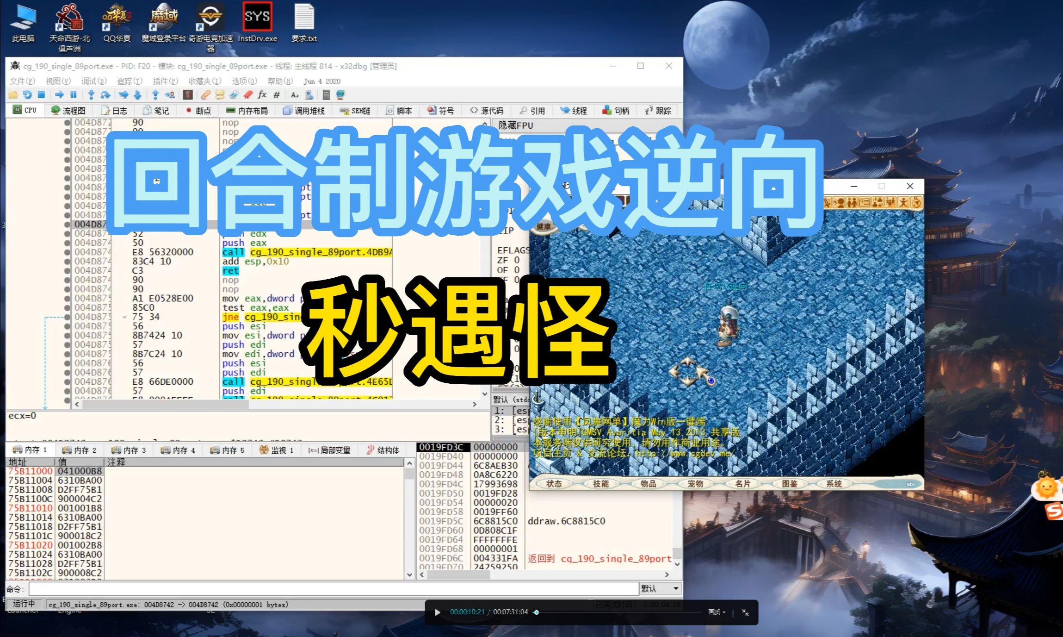Click the video progress slider handle
Image resolution: width=1063 pixels, height=637 pixels.
(536, 612)
